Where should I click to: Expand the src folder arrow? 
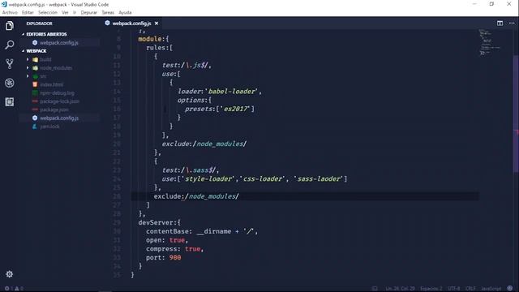pyautogui.click(x=28, y=76)
